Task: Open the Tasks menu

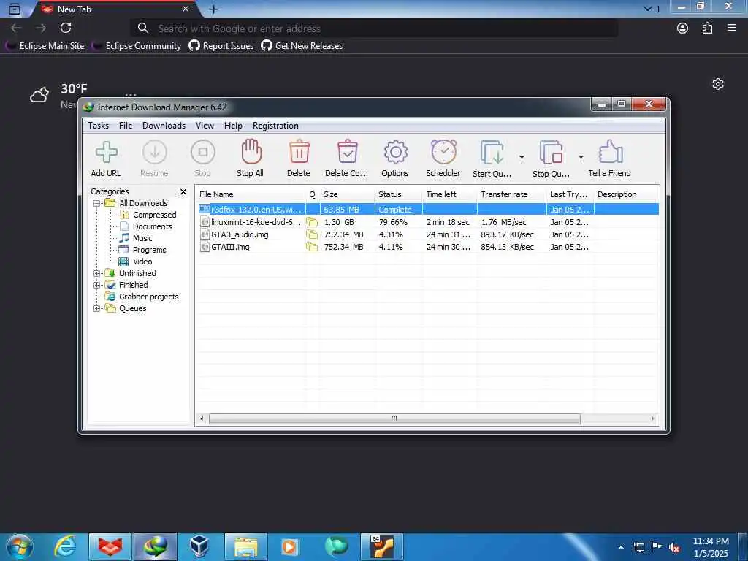Action: point(99,126)
